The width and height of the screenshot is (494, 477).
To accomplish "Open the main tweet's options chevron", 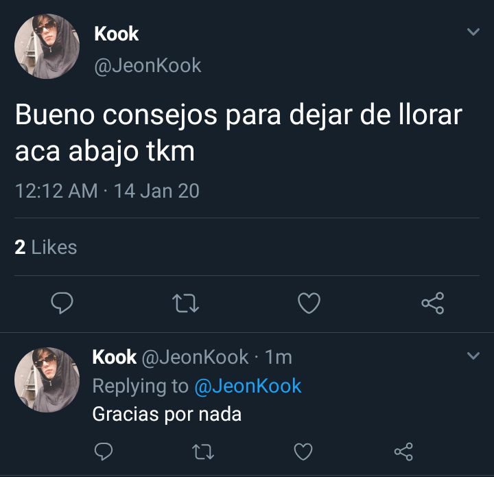I will (x=473, y=32).
